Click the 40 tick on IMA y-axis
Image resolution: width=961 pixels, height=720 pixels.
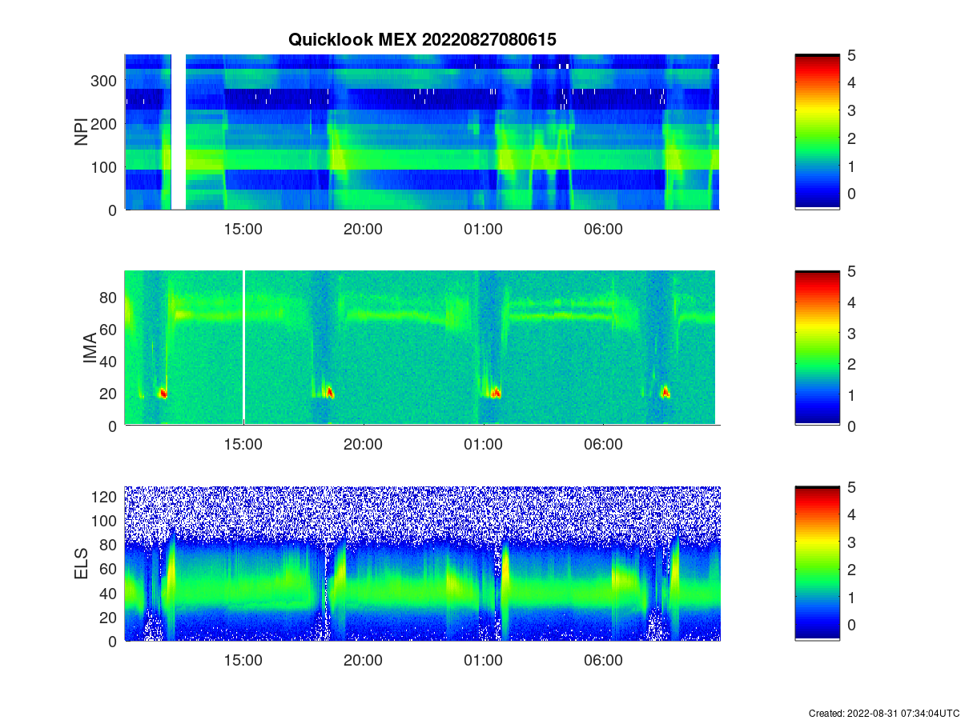tap(110, 362)
